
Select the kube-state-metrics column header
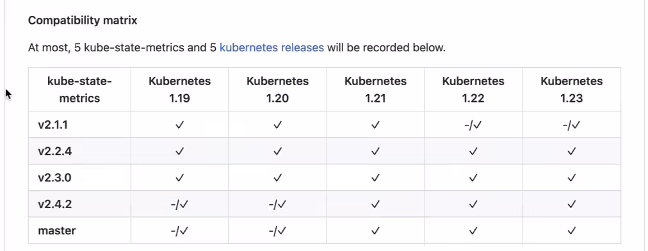(x=79, y=90)
